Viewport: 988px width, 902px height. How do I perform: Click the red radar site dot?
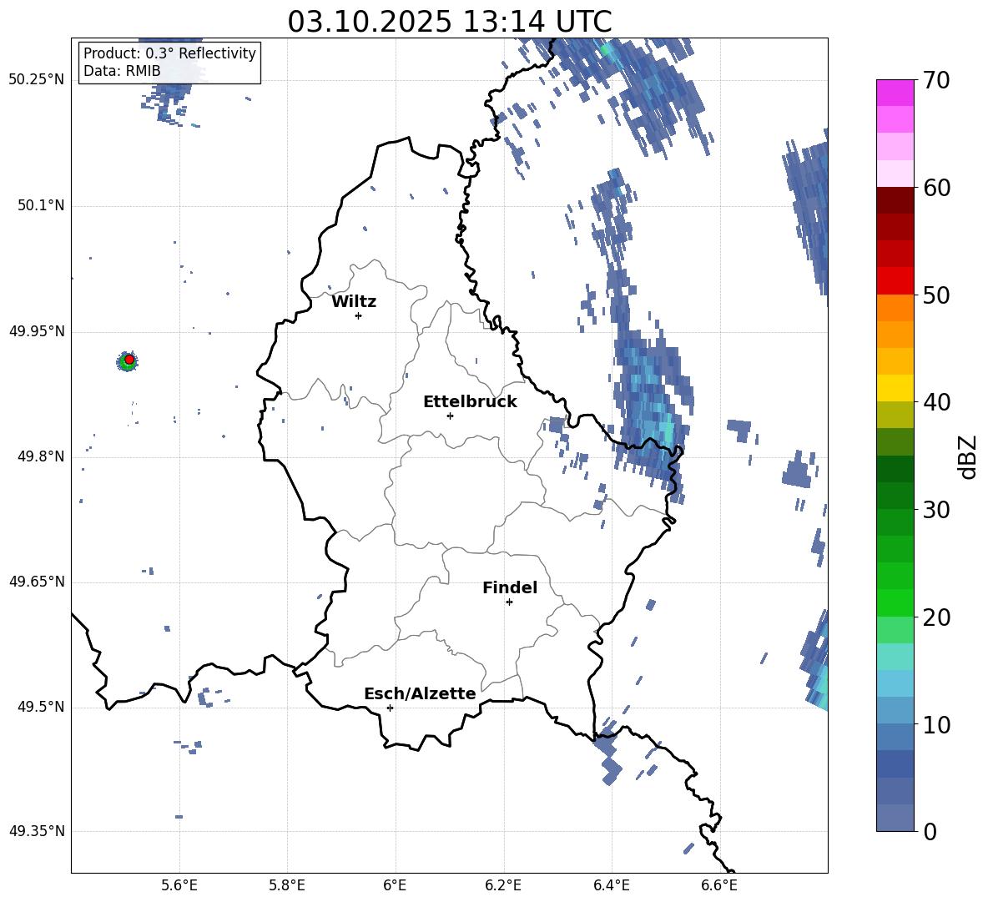[129, 359]
